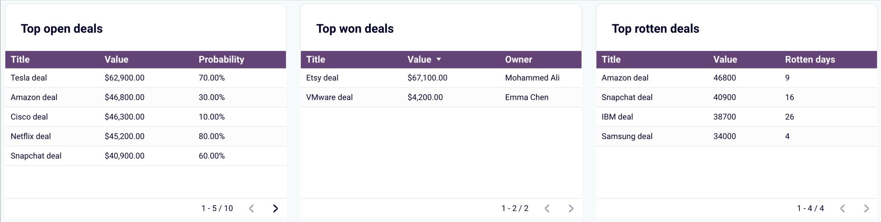The height and width of the screenshot is (222, 881).
Task: Click previous page arrow in rotten deals
Action: click(x=843, y=209)
